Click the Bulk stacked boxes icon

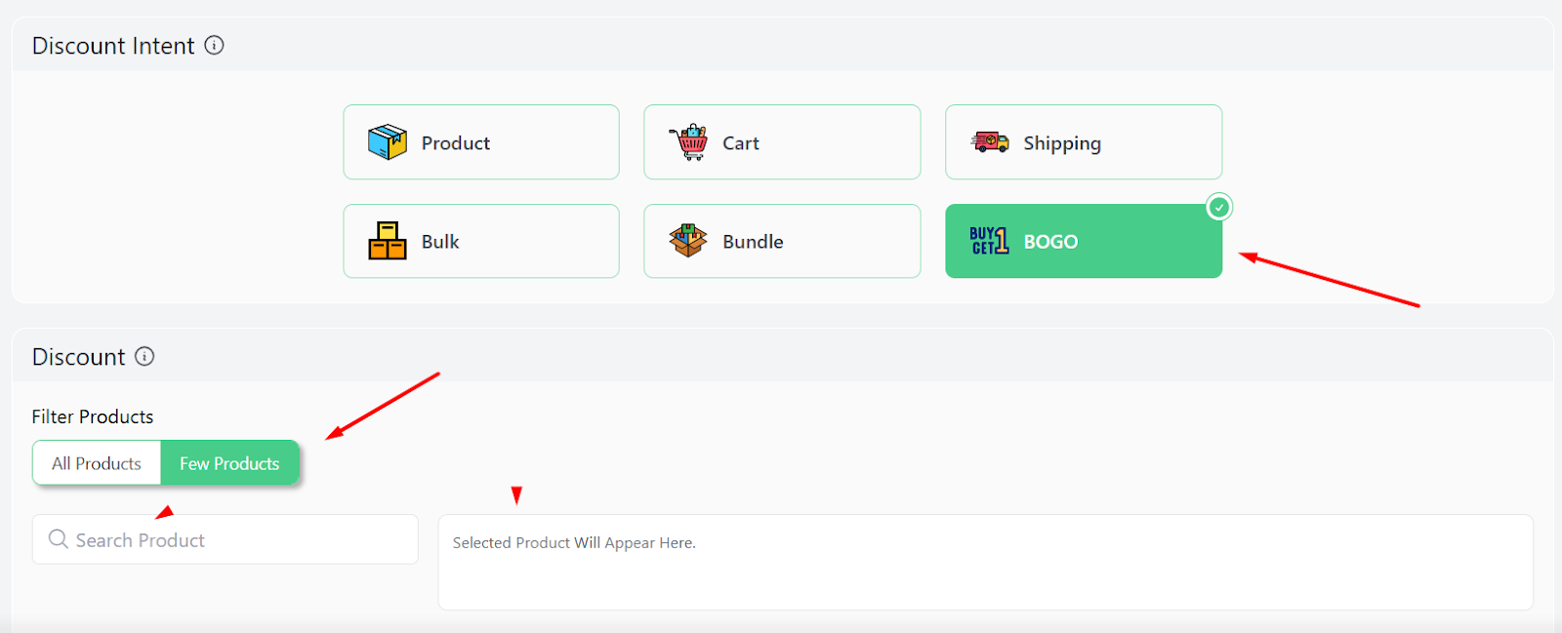[387, 241]
